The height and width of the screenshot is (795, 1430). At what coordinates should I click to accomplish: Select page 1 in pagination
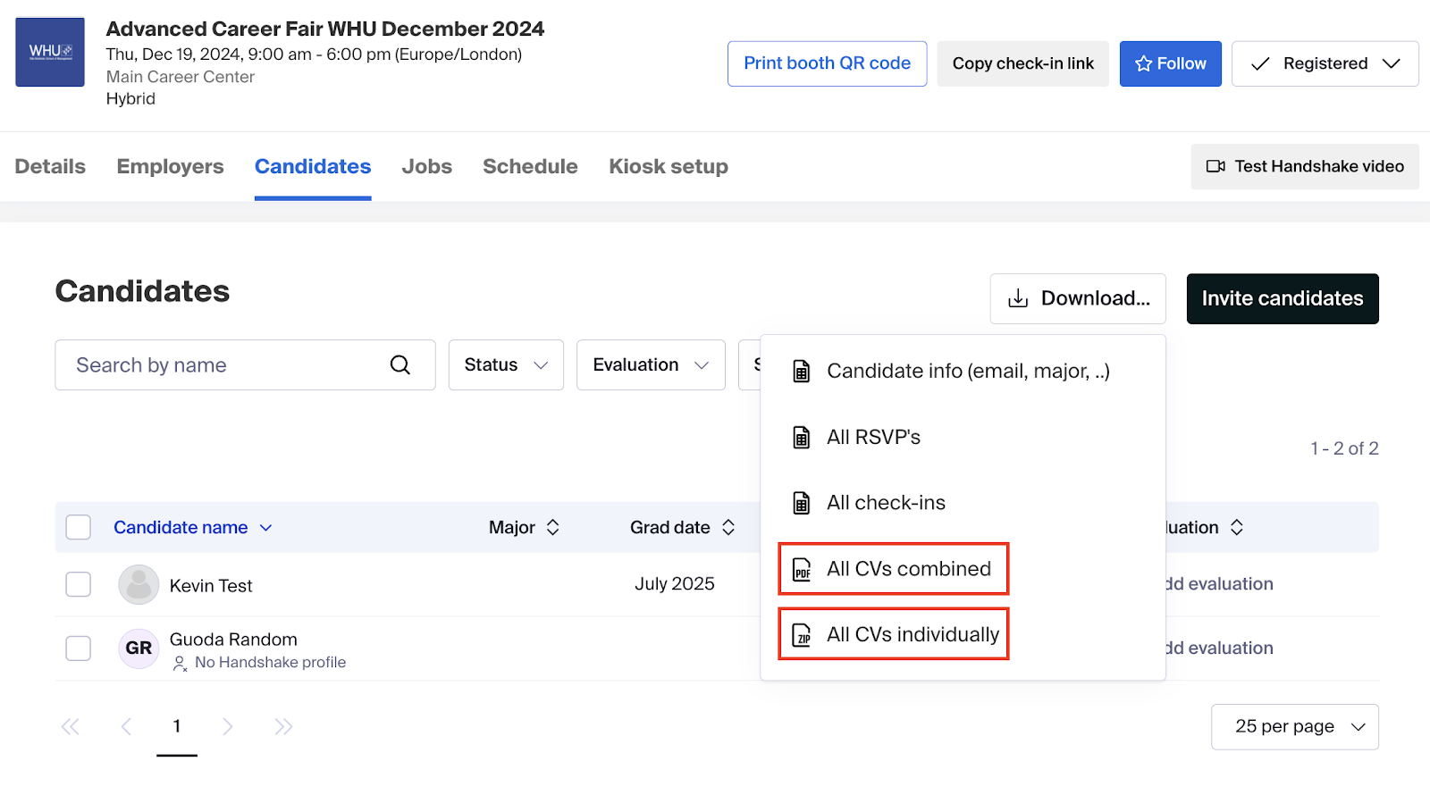click(177, 726)
